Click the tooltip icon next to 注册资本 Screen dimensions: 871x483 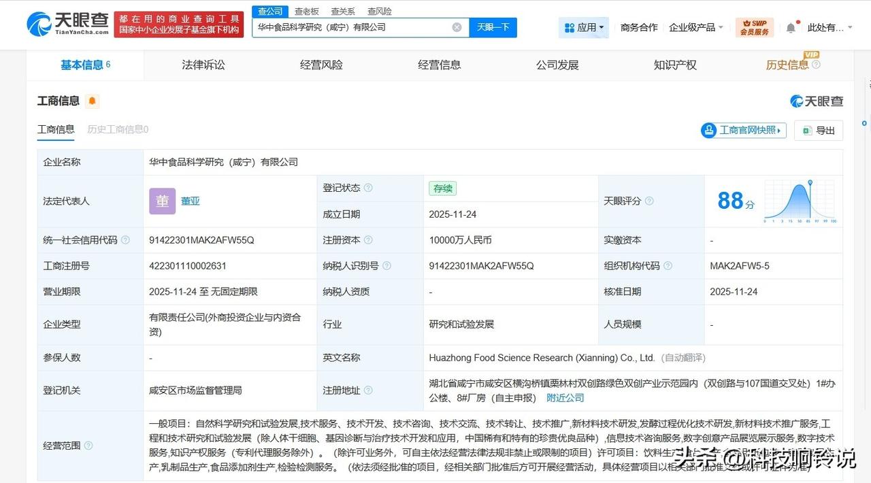tap(367, 240)
